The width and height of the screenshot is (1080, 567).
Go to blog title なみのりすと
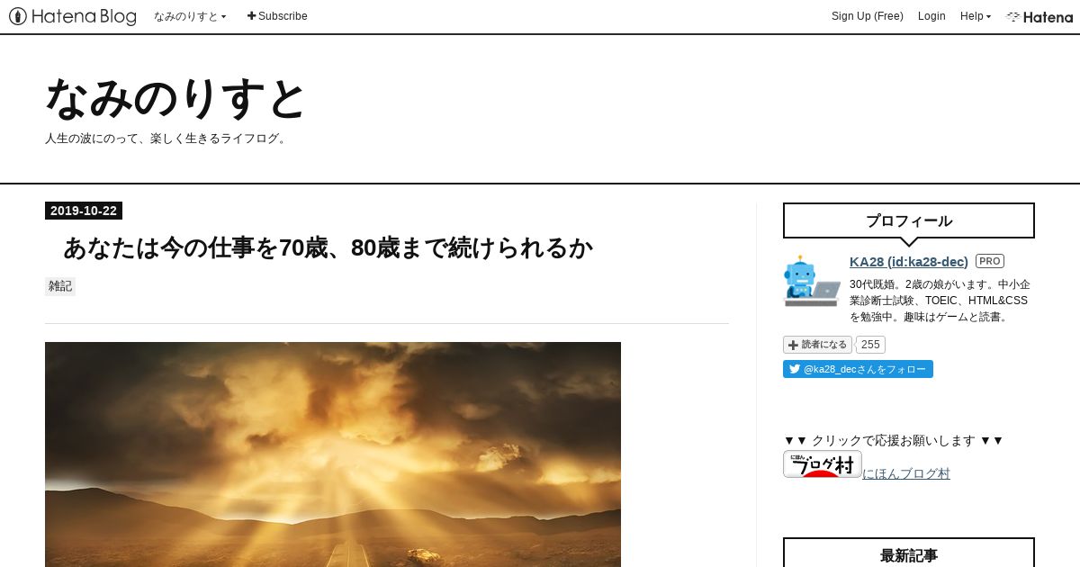click(x=175, y=98)
